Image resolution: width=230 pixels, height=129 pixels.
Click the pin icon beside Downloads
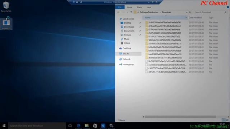point(140,27)
